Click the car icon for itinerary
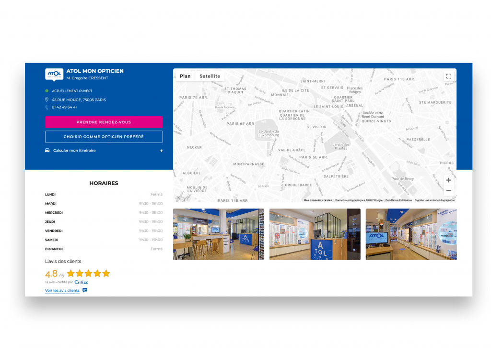Screen dimensions: 491x351 47,151
